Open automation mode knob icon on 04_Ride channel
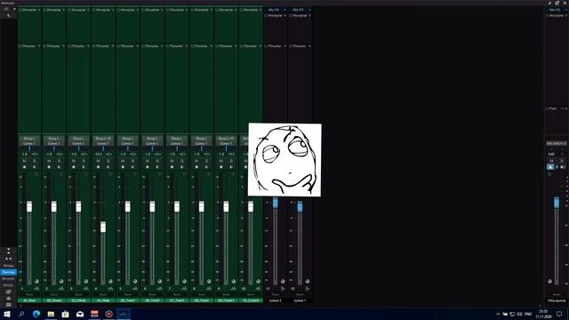 point(110,281)
